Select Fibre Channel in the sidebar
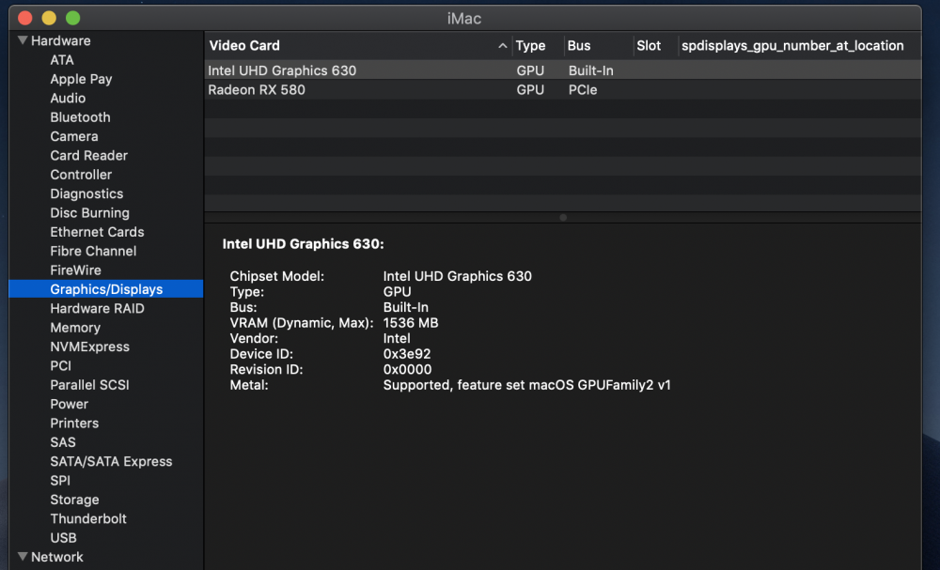Viewport: 940px width, 570px height. tap(93, 252)
